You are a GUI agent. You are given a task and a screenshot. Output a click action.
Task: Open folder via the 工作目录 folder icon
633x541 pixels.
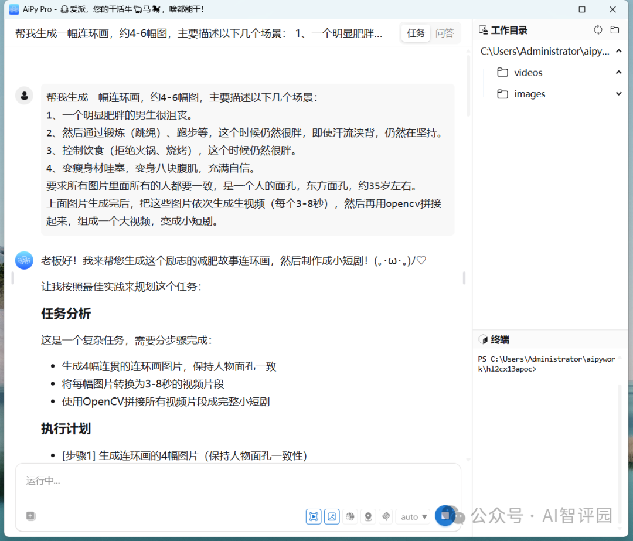coord(614,29)
